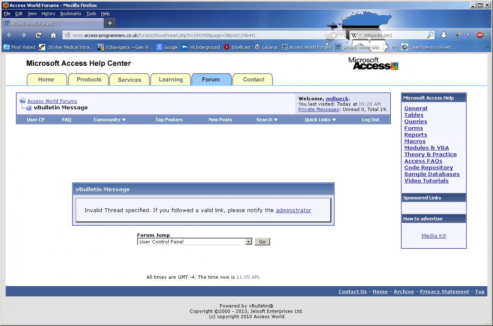Open the View menu

[32, 13]
